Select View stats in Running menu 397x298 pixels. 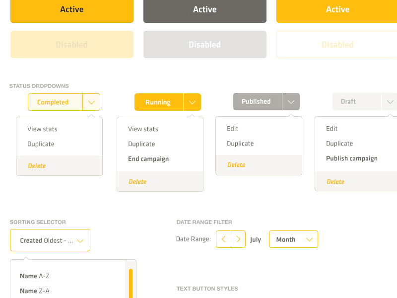[143, 129]
